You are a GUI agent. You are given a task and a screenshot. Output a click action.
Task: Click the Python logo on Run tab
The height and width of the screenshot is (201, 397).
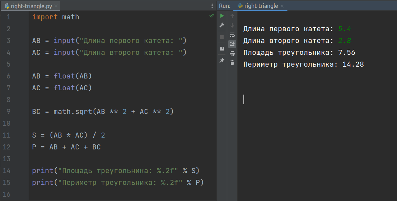coord(240,6)
